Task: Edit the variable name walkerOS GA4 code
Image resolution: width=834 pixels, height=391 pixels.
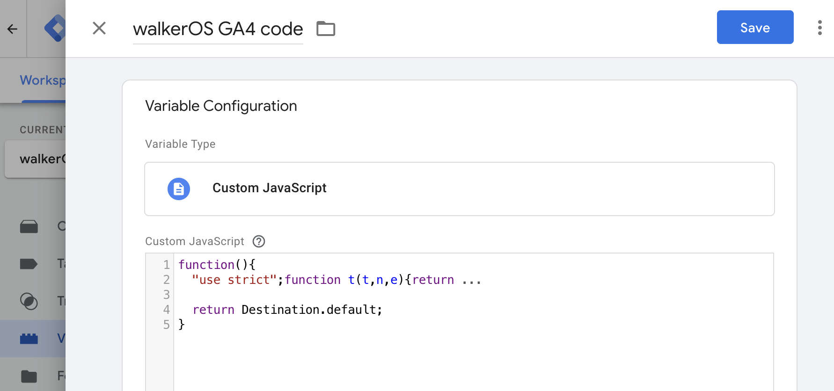Action: click(x=218, y=29)
